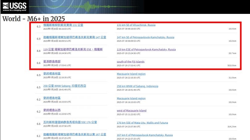Open '167 km E of Petropavlovsk-Kamchatsky, Russia' link
Screen dimensions: 250x140
pyautogui.click(x=145, y=135)
